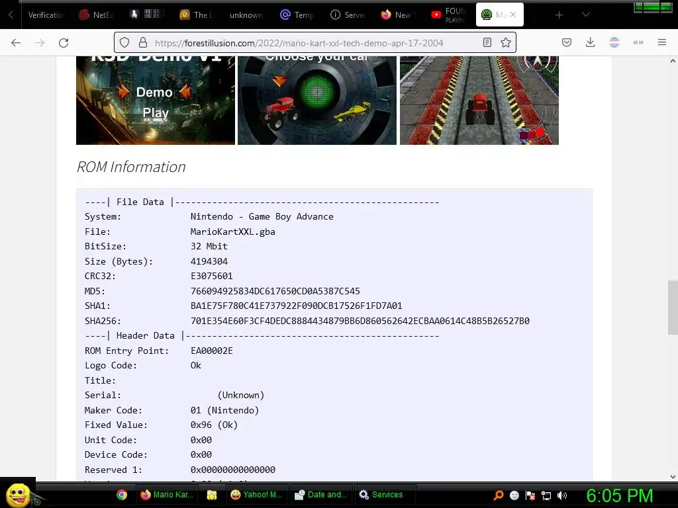Click the Maker Code value 01 (Nintendo)
Image resolution: width=678 pixels, height=508 pixels.
(x=224, y=410)
